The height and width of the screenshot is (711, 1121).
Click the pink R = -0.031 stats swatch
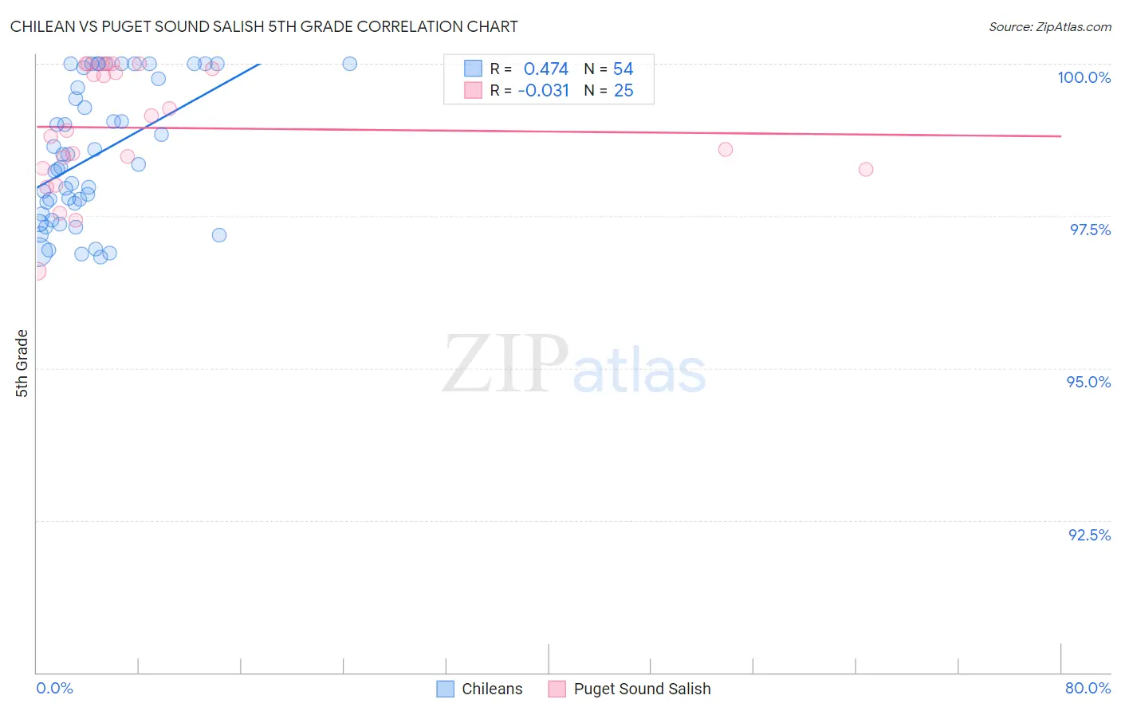(x=473, y=90)
